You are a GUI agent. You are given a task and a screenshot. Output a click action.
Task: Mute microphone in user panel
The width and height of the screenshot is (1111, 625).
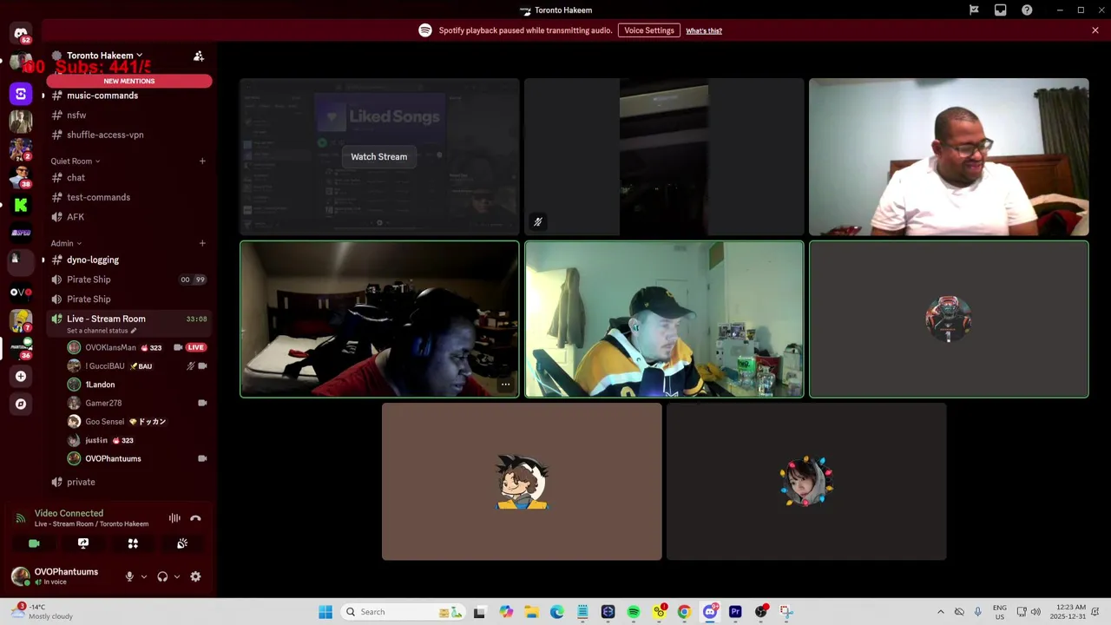pyautogui.click(x=129, y=576)
